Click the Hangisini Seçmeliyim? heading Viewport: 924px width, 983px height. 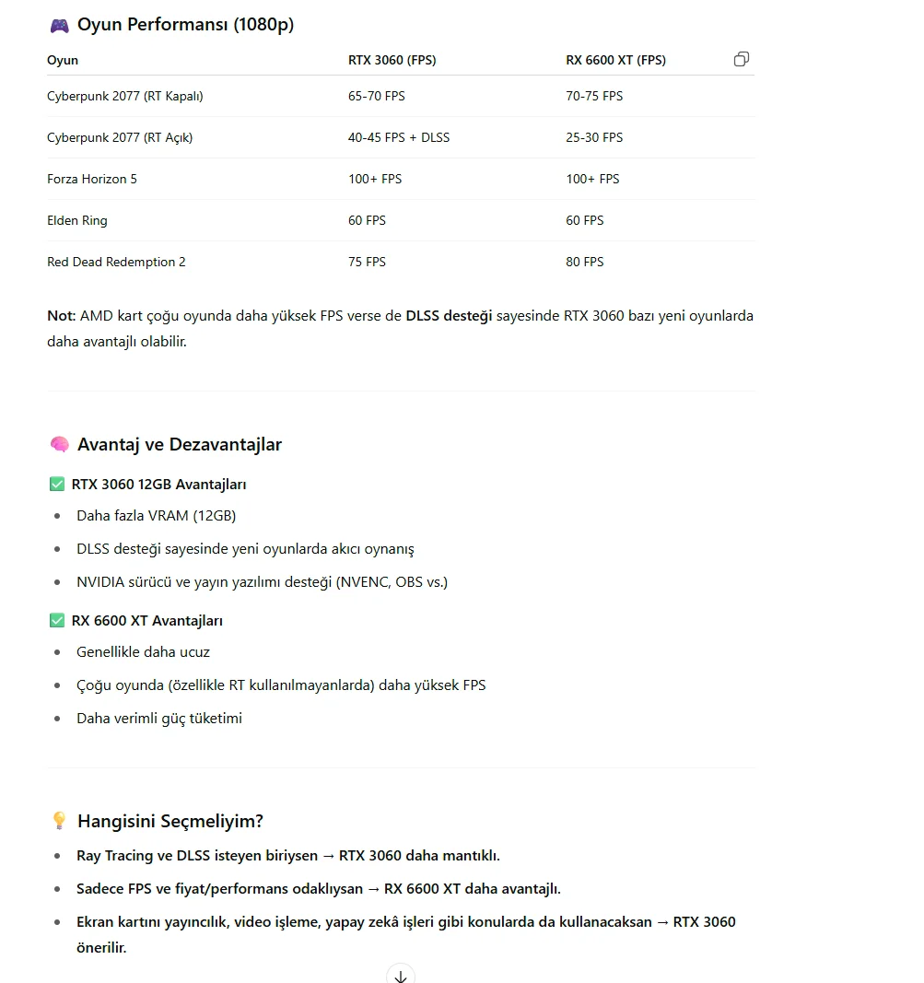click(170, 821)
